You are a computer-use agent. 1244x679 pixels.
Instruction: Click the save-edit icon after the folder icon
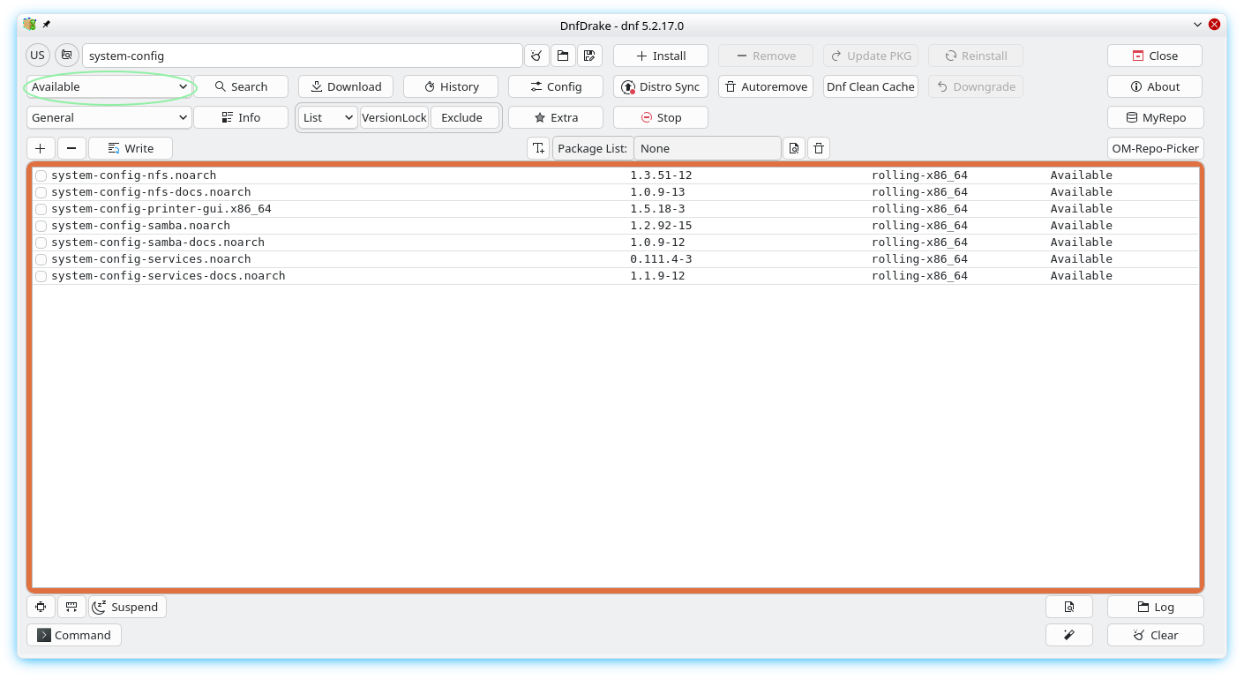click(x=589, y=56)
